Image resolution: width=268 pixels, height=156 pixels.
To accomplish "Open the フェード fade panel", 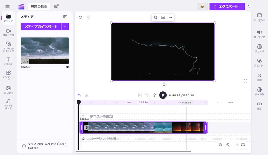I will (x=260, y=48).
